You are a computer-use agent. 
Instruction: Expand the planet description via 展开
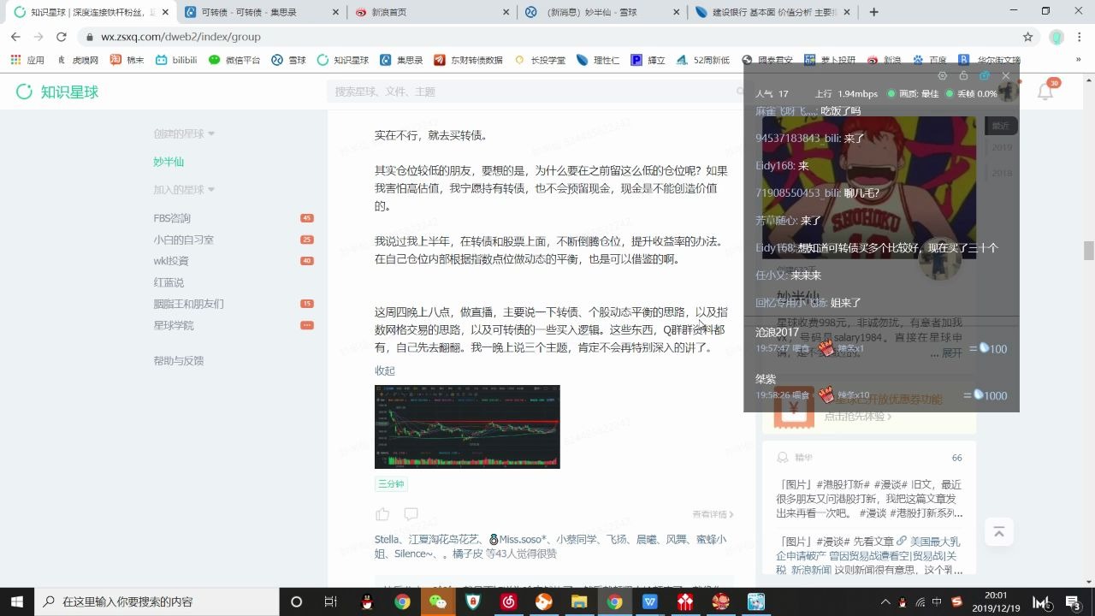pyautogui.click(x=951, y=352)
